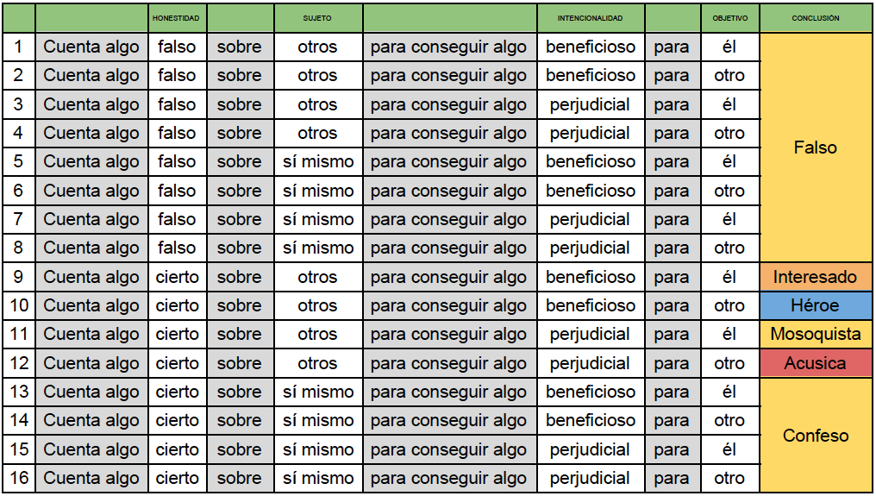
Task: Click the HONESTIDAD column header
Action: (176, 18)
